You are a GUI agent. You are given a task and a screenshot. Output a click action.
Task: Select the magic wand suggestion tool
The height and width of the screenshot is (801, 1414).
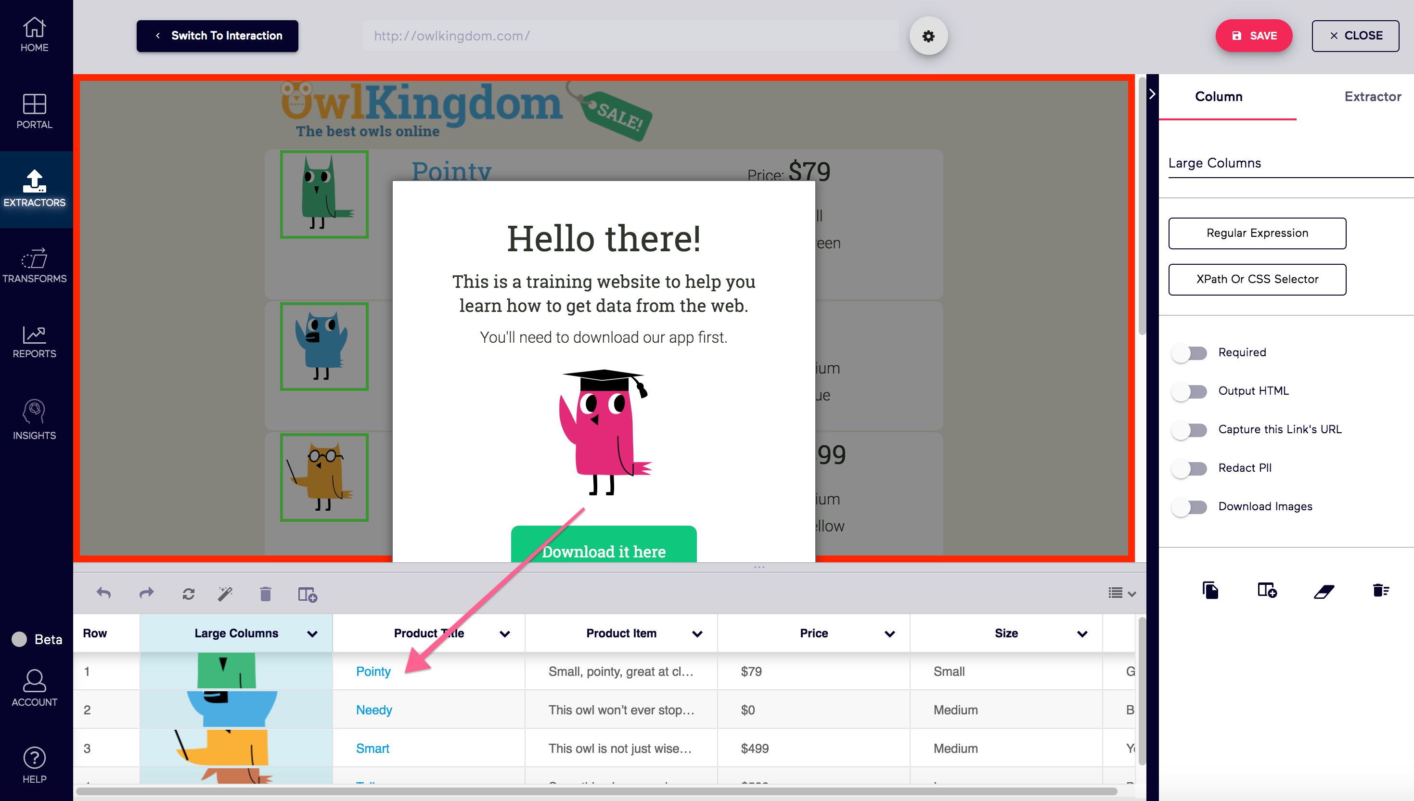224,593
